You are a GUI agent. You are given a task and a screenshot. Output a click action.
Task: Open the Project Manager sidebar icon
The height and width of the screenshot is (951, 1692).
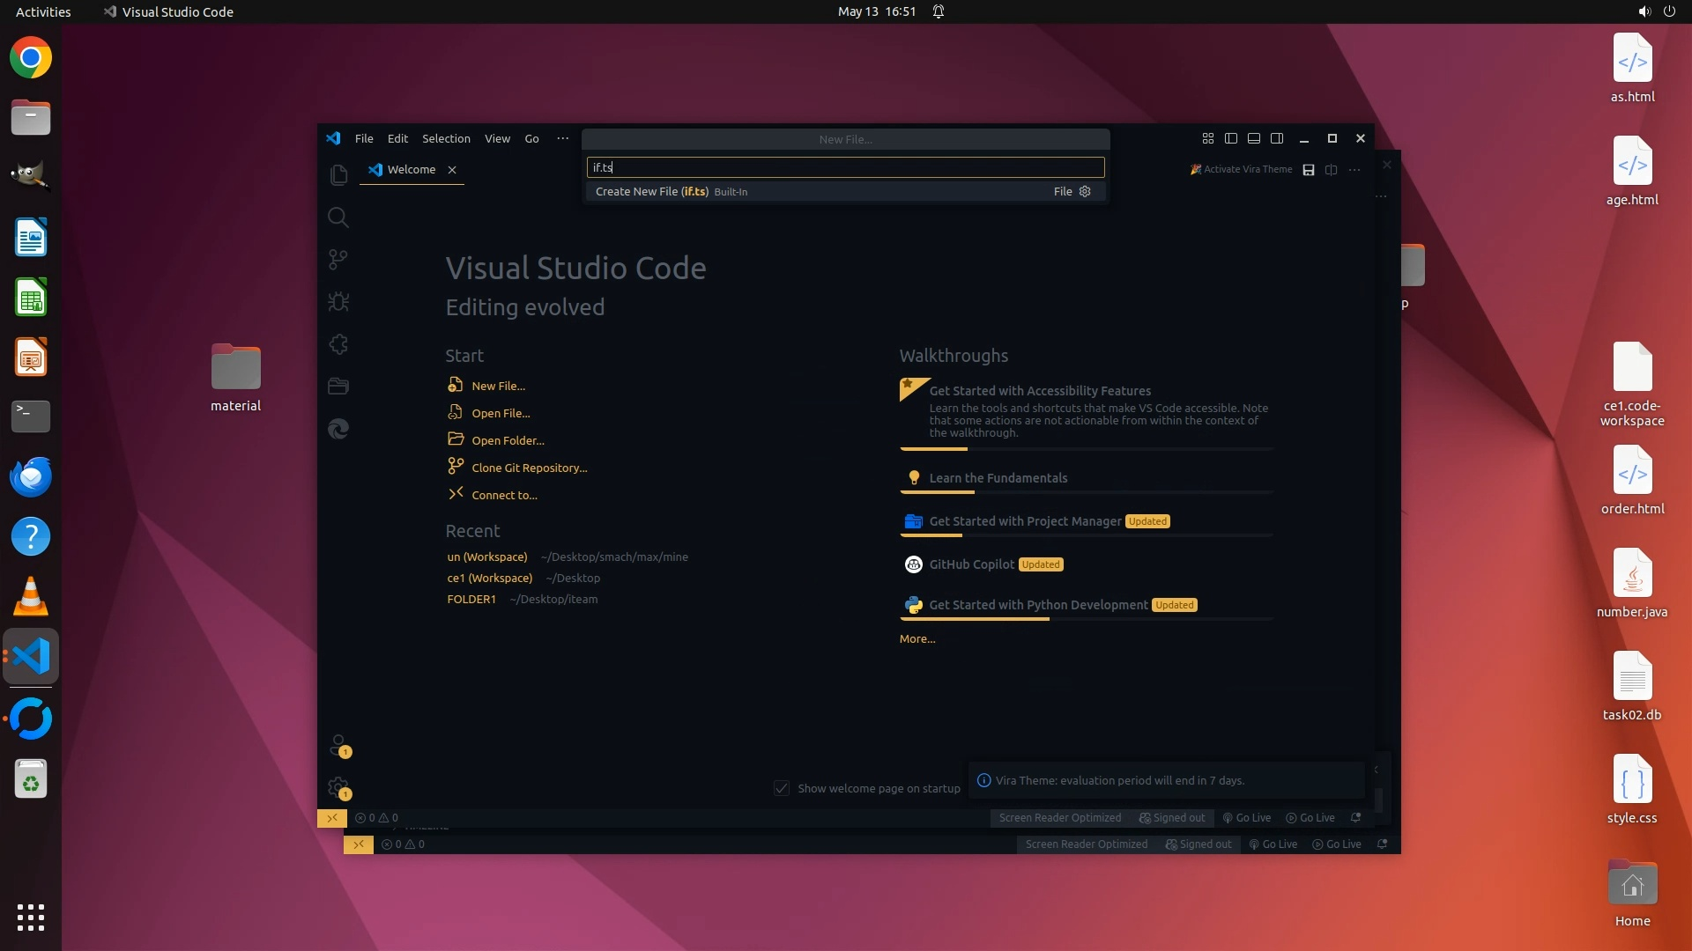338,387
